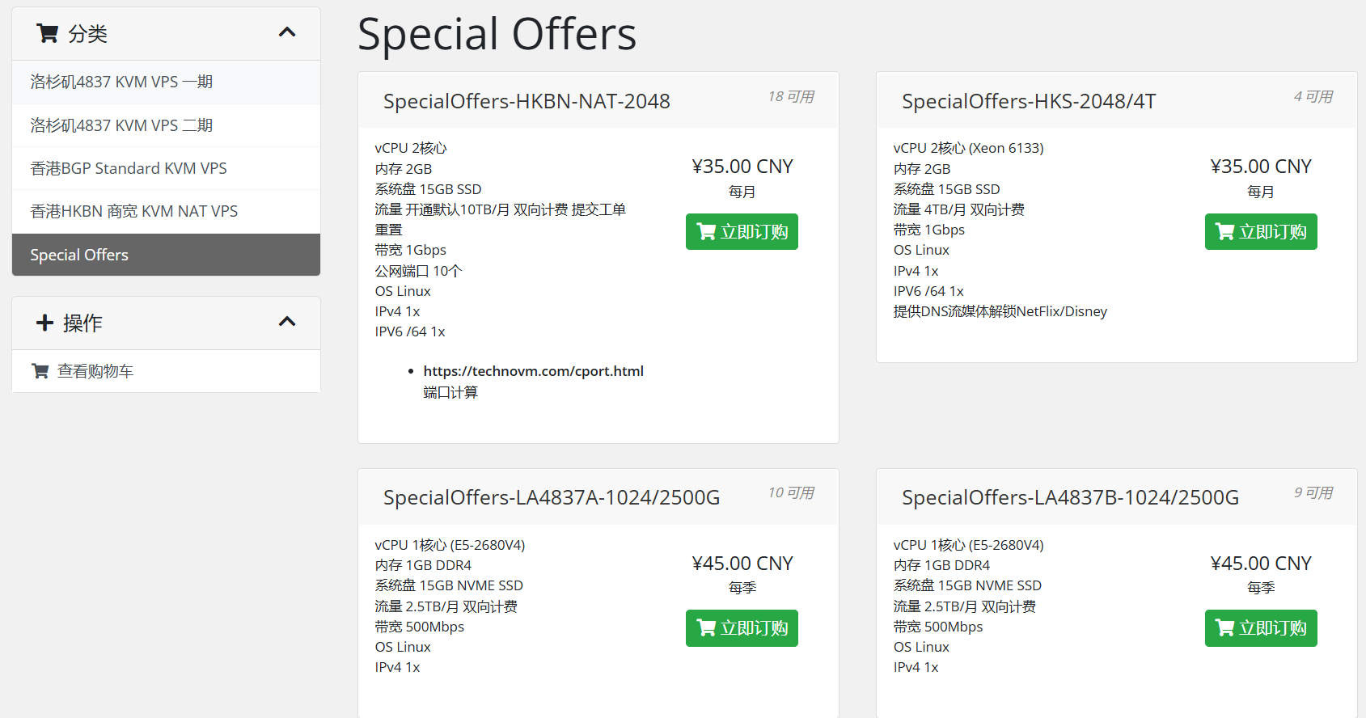Open 洛杉矶4837 KVM VPS 二期 category
This screenshot has height=718, width=1366.
121,125
